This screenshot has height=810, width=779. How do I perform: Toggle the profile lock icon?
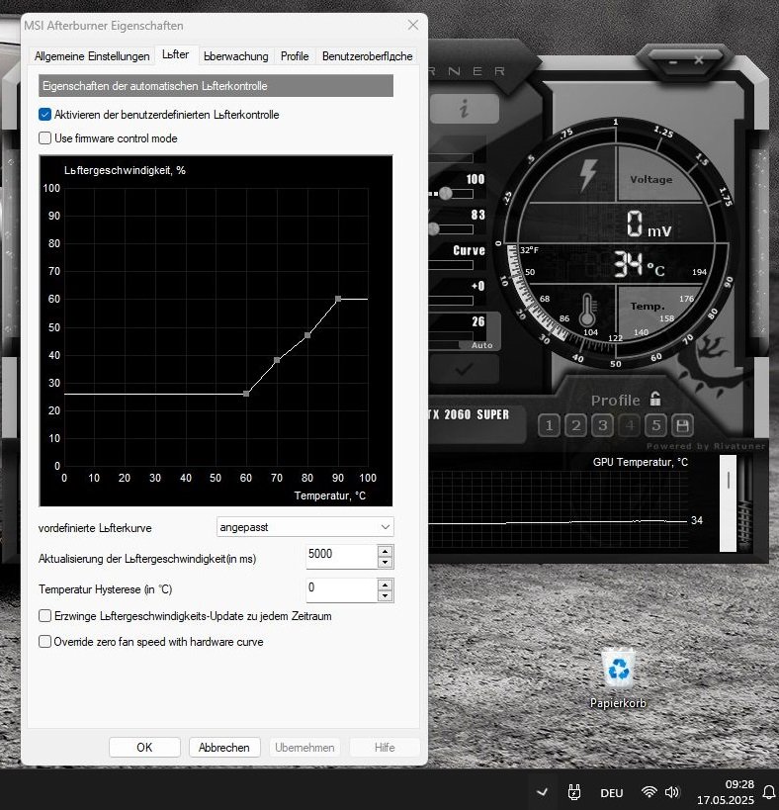655,399
